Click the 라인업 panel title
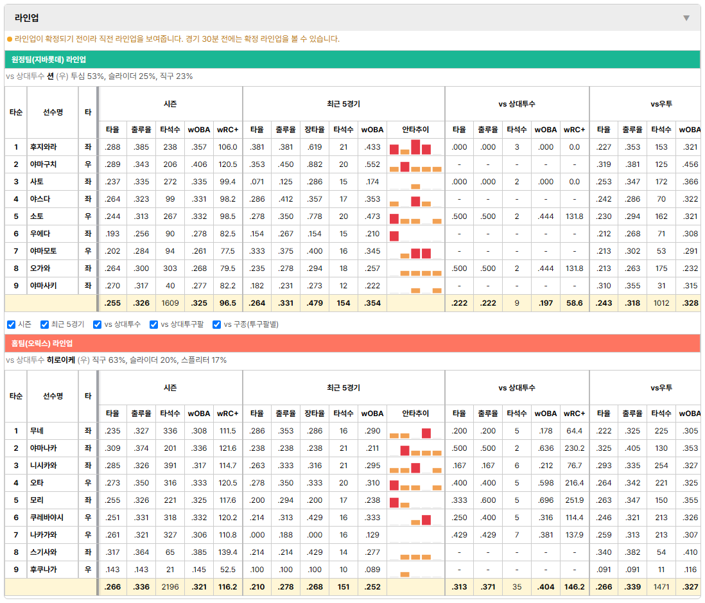Screen dimensions: 705x603 coord(26,18)
